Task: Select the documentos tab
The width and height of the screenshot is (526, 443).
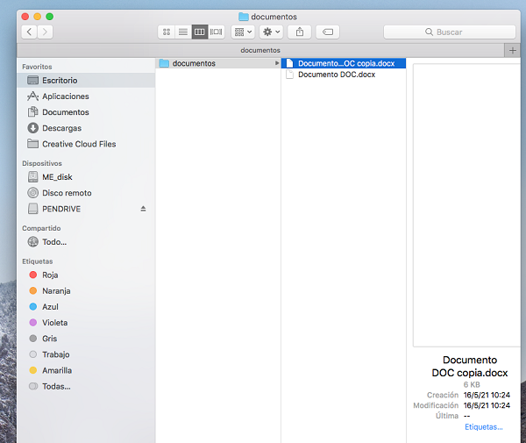Action: click(260, 50)
